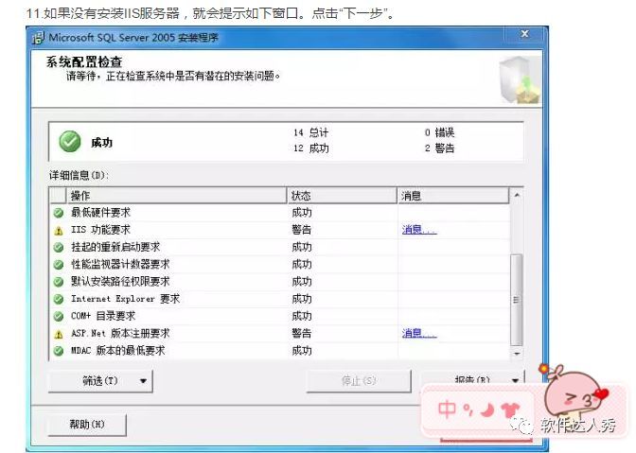Viewport: 636px width, 453px height.
Task: Click the 0 错误 summary text
Action: [x=440, y=132]
